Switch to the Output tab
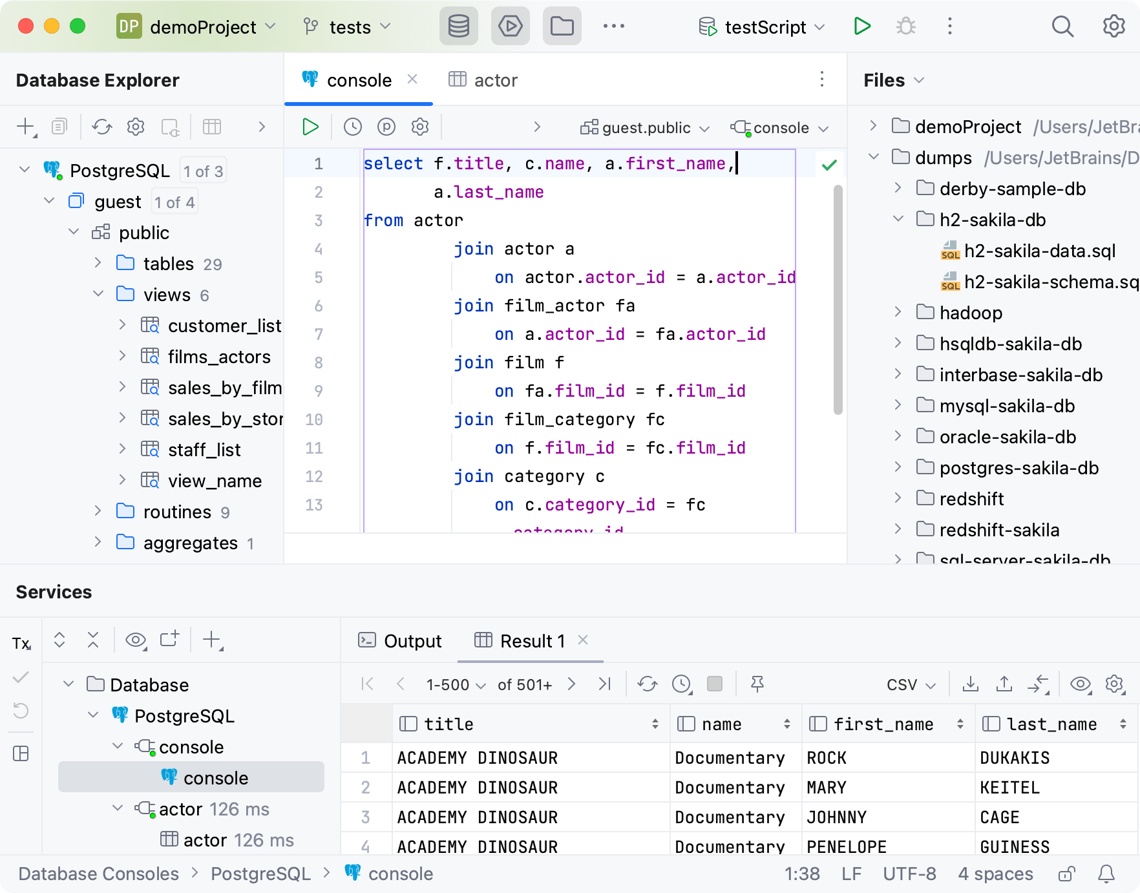1140x893 pixels. 400,641
